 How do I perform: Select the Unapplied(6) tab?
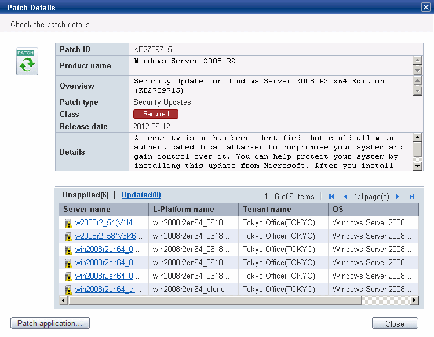coord(86,195)
